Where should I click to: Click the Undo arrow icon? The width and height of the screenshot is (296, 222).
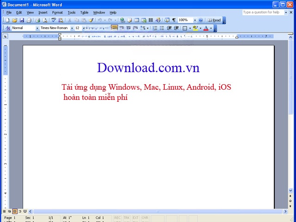pyautogui.click(x=100, y=20)
